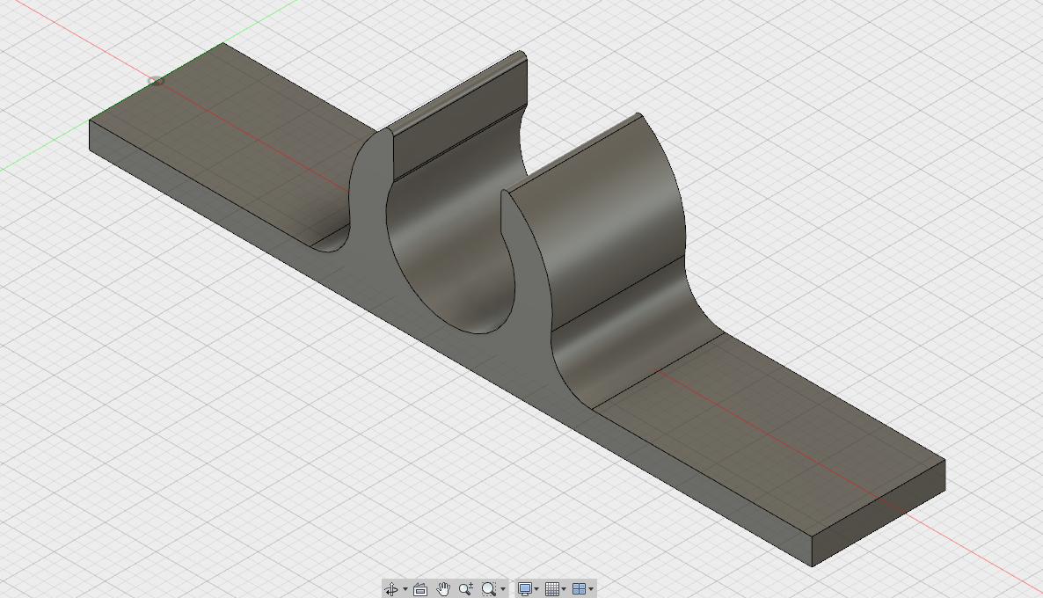Open the Viewports layout icon

579,588
